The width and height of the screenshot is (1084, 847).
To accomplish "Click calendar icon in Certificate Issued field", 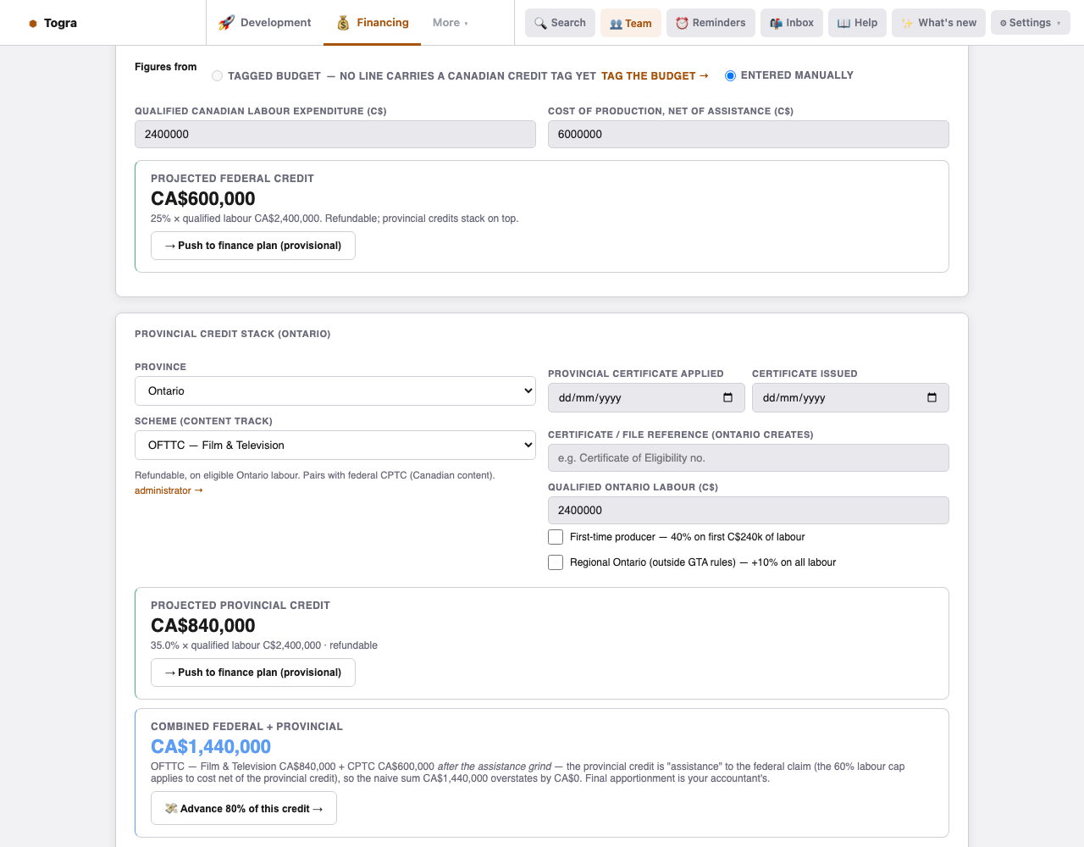I will tap(932, 397).
